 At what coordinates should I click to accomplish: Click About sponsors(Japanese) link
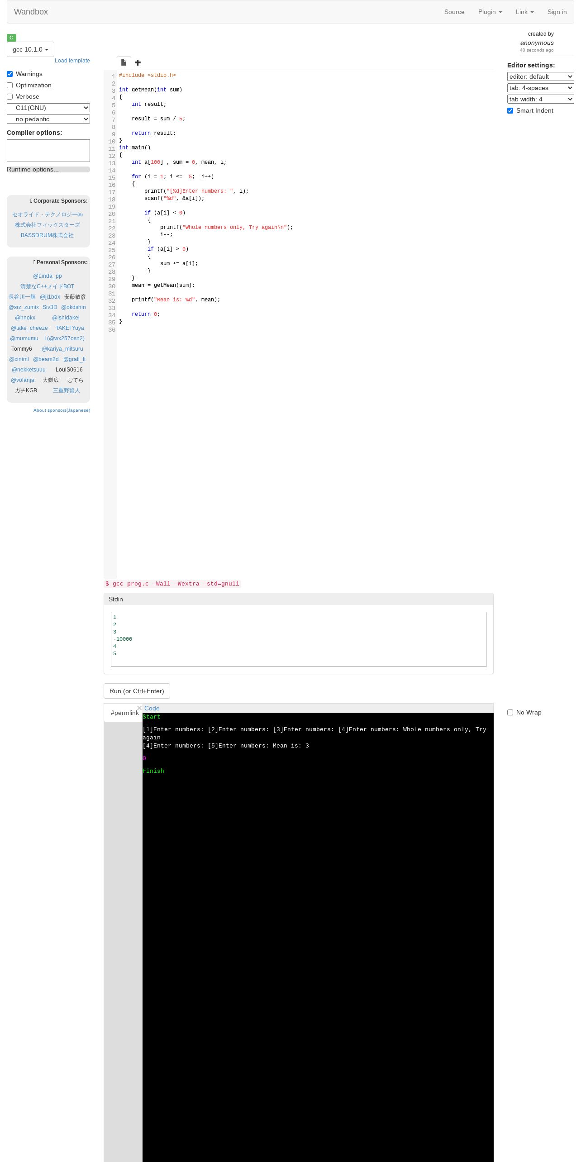(x=62, y=410)
